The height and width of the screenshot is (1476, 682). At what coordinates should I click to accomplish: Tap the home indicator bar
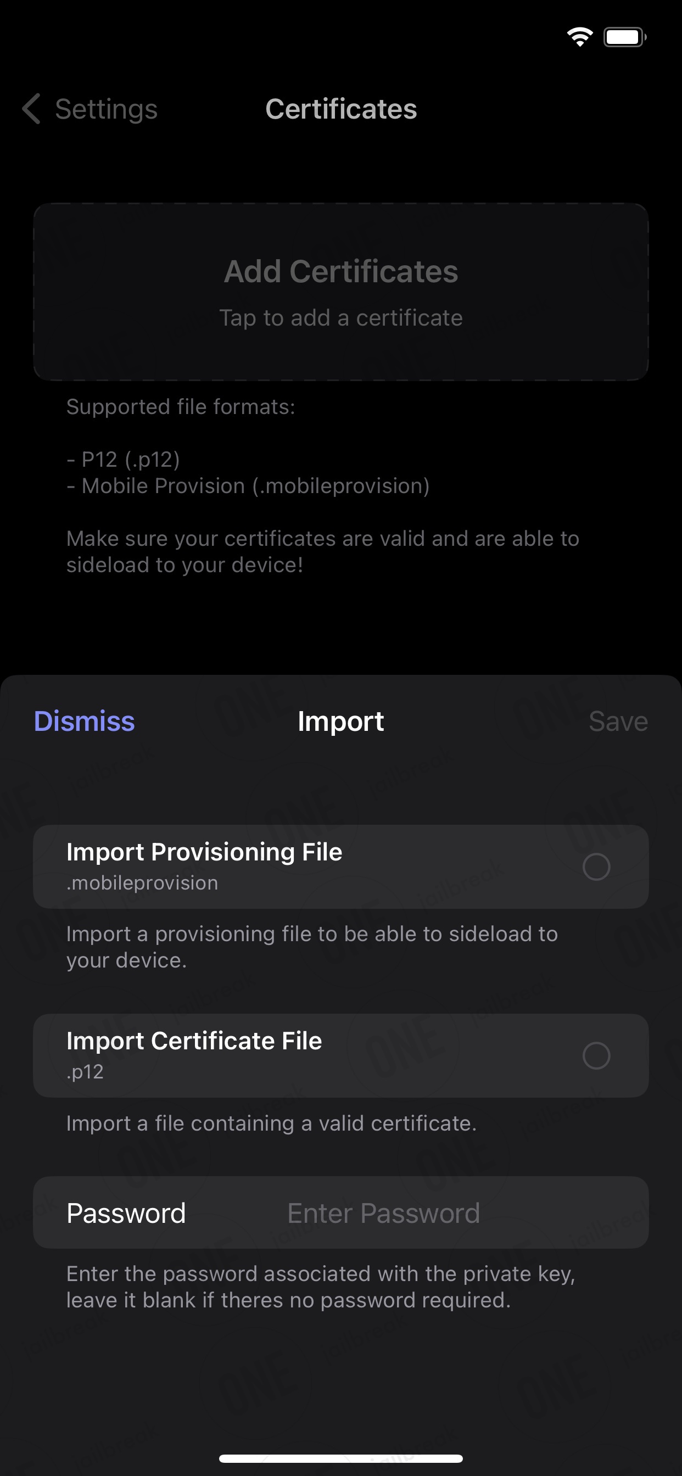pyautogui.click(x=341, y=1458)
